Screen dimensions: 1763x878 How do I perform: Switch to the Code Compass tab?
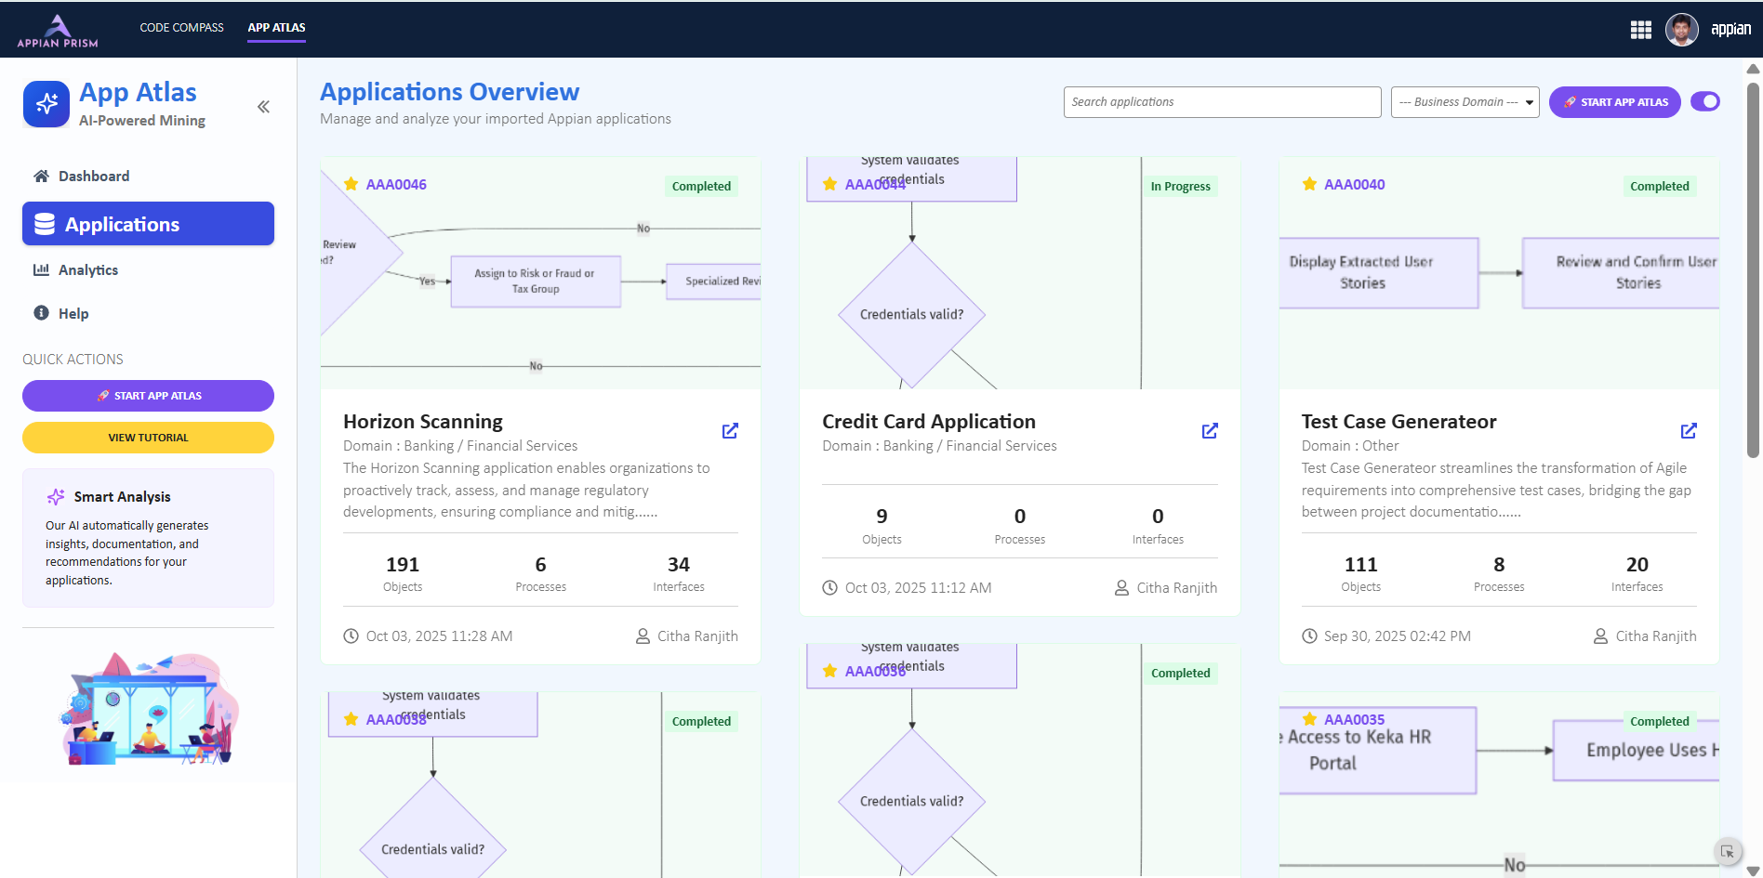click(x=181, y=28)
